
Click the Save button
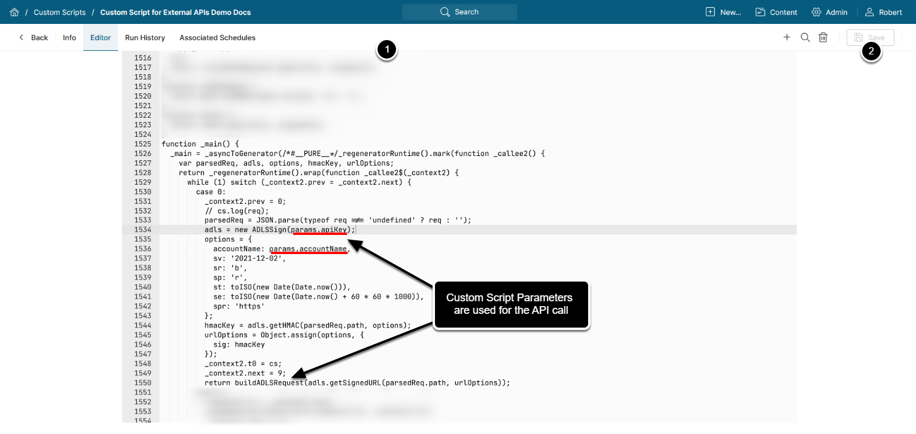870,38
